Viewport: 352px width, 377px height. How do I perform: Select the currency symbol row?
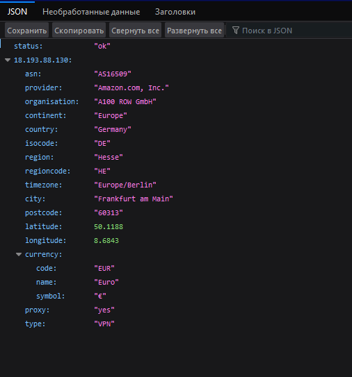click(176, 296)
